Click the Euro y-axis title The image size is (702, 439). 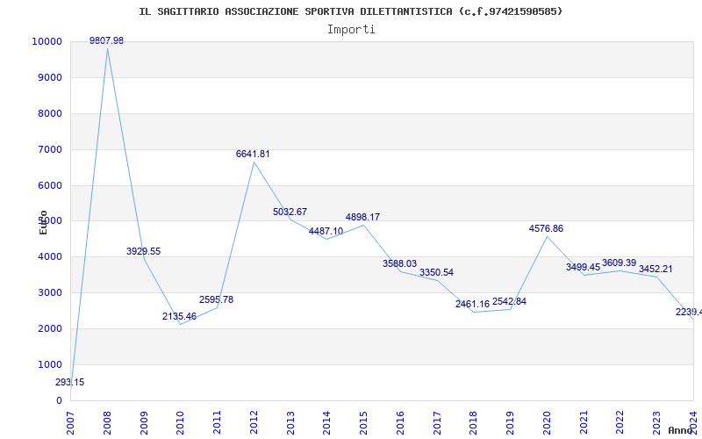pos(43,222)
